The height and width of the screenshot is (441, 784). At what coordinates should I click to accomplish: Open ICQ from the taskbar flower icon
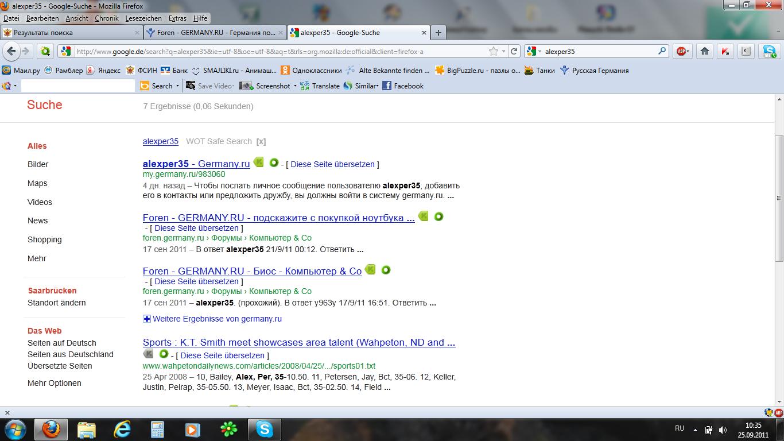click(x=229, y=429)
